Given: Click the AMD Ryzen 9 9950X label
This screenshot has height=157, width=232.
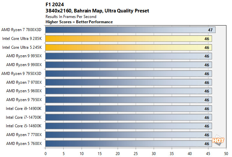Looking at the screenshot, I should 24,56.
